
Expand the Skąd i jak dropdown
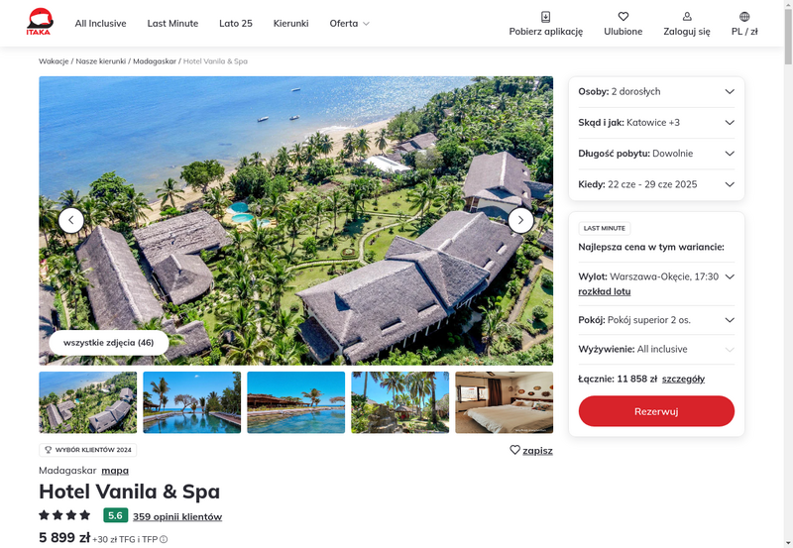click(x=656, y=122)
